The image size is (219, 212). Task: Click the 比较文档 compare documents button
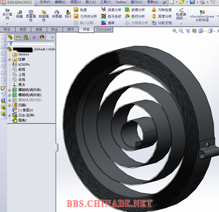point(162,23)
